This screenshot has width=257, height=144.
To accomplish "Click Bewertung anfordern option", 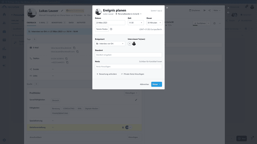I will [107, 74].
